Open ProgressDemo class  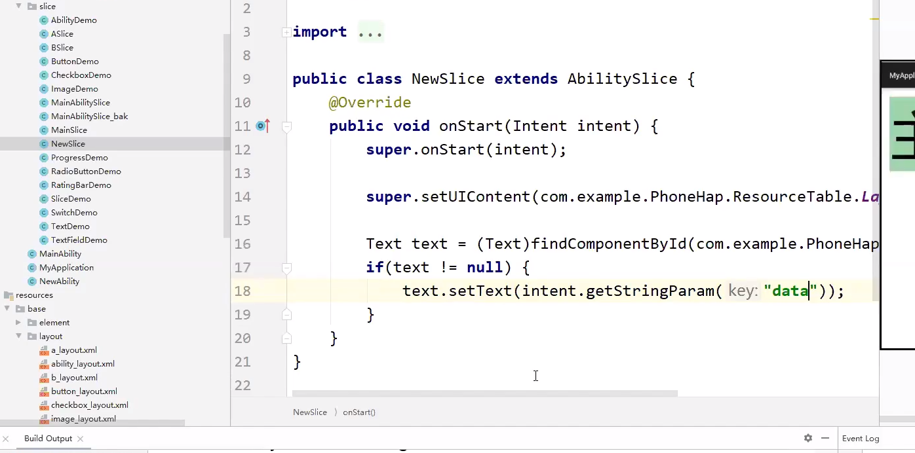(x=79, y=158)
